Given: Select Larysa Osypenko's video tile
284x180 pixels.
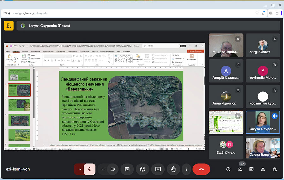Looking at the screenshot, I should pos(263,122).
